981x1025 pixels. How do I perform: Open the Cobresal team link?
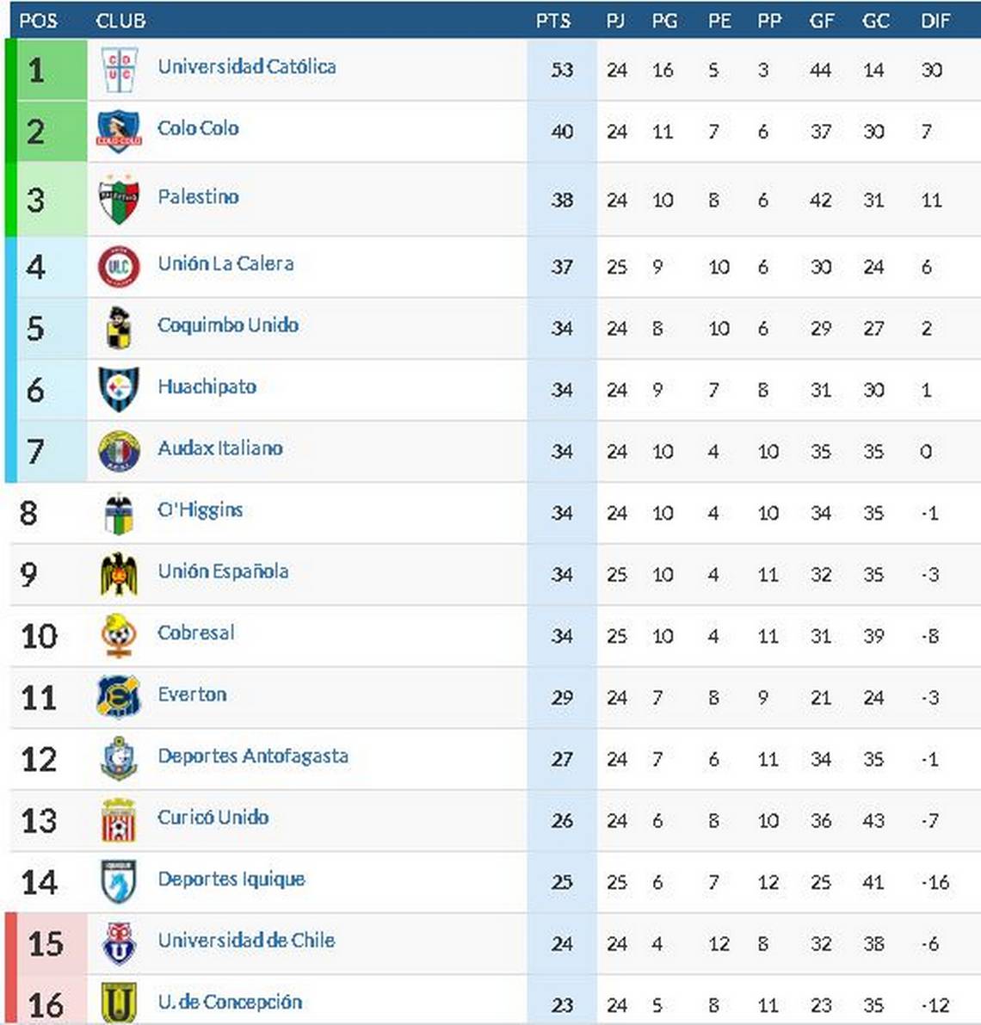tap(196, 633)
